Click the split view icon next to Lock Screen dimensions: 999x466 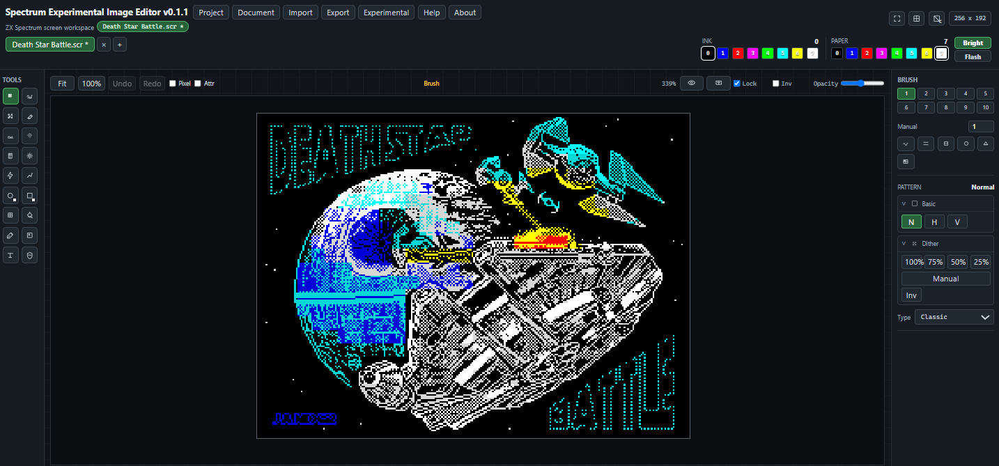tap(718, 83)
